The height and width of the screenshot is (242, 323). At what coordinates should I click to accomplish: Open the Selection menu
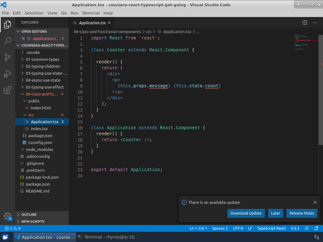[x=34, y=13]
